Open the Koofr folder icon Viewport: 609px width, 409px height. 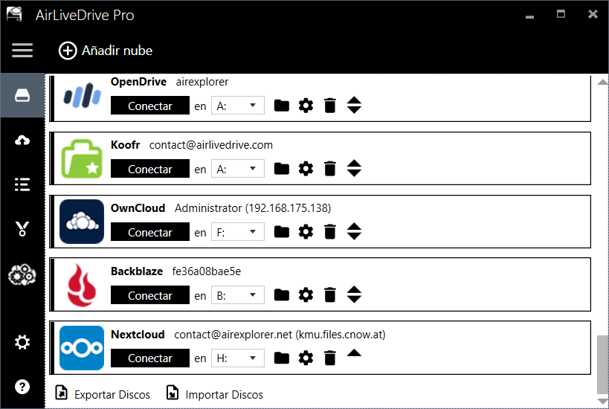tap(282, 169)
